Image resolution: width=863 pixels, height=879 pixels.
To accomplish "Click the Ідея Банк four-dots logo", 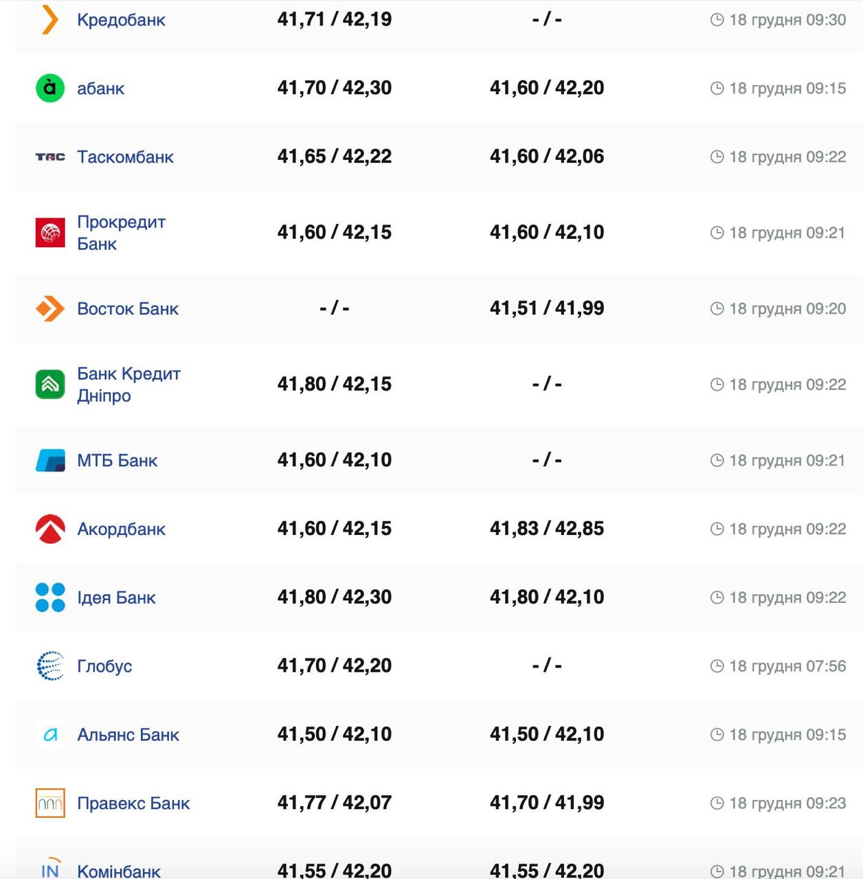I will coord(50,597).
